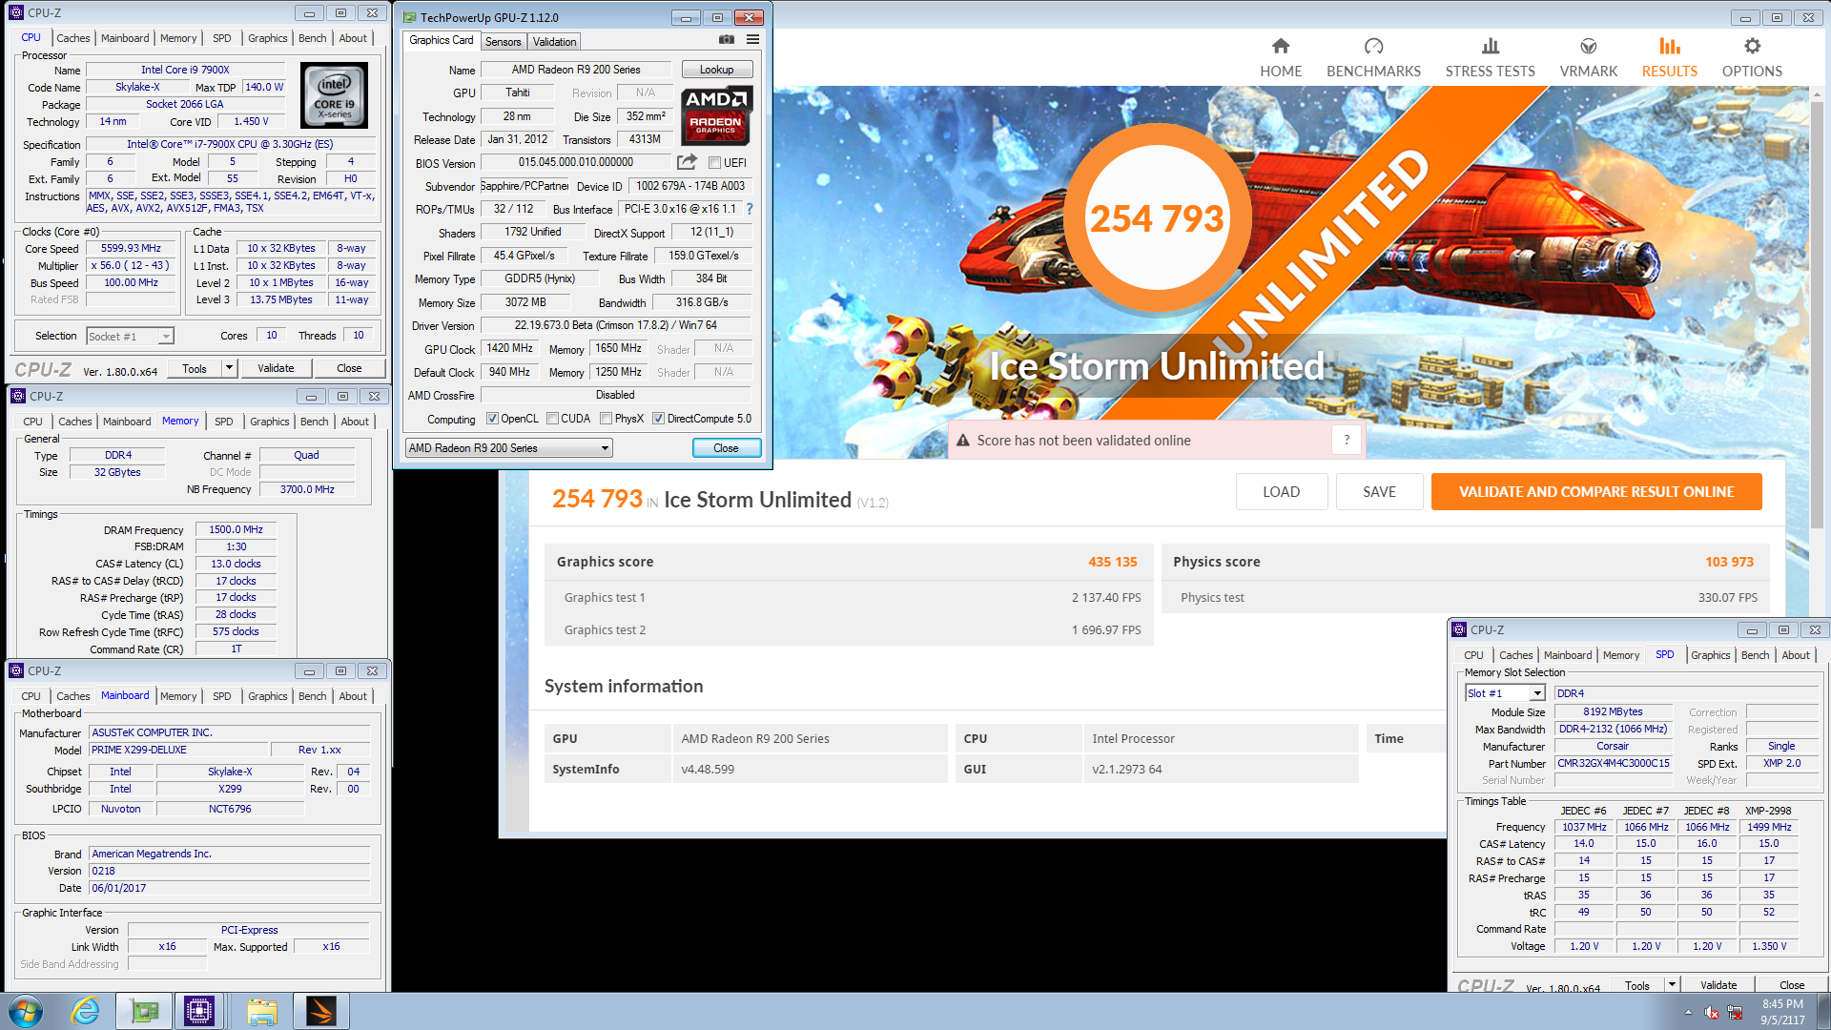
Task: Open the Bench tab in the CPU-Z Memory window
Action: 314,422
